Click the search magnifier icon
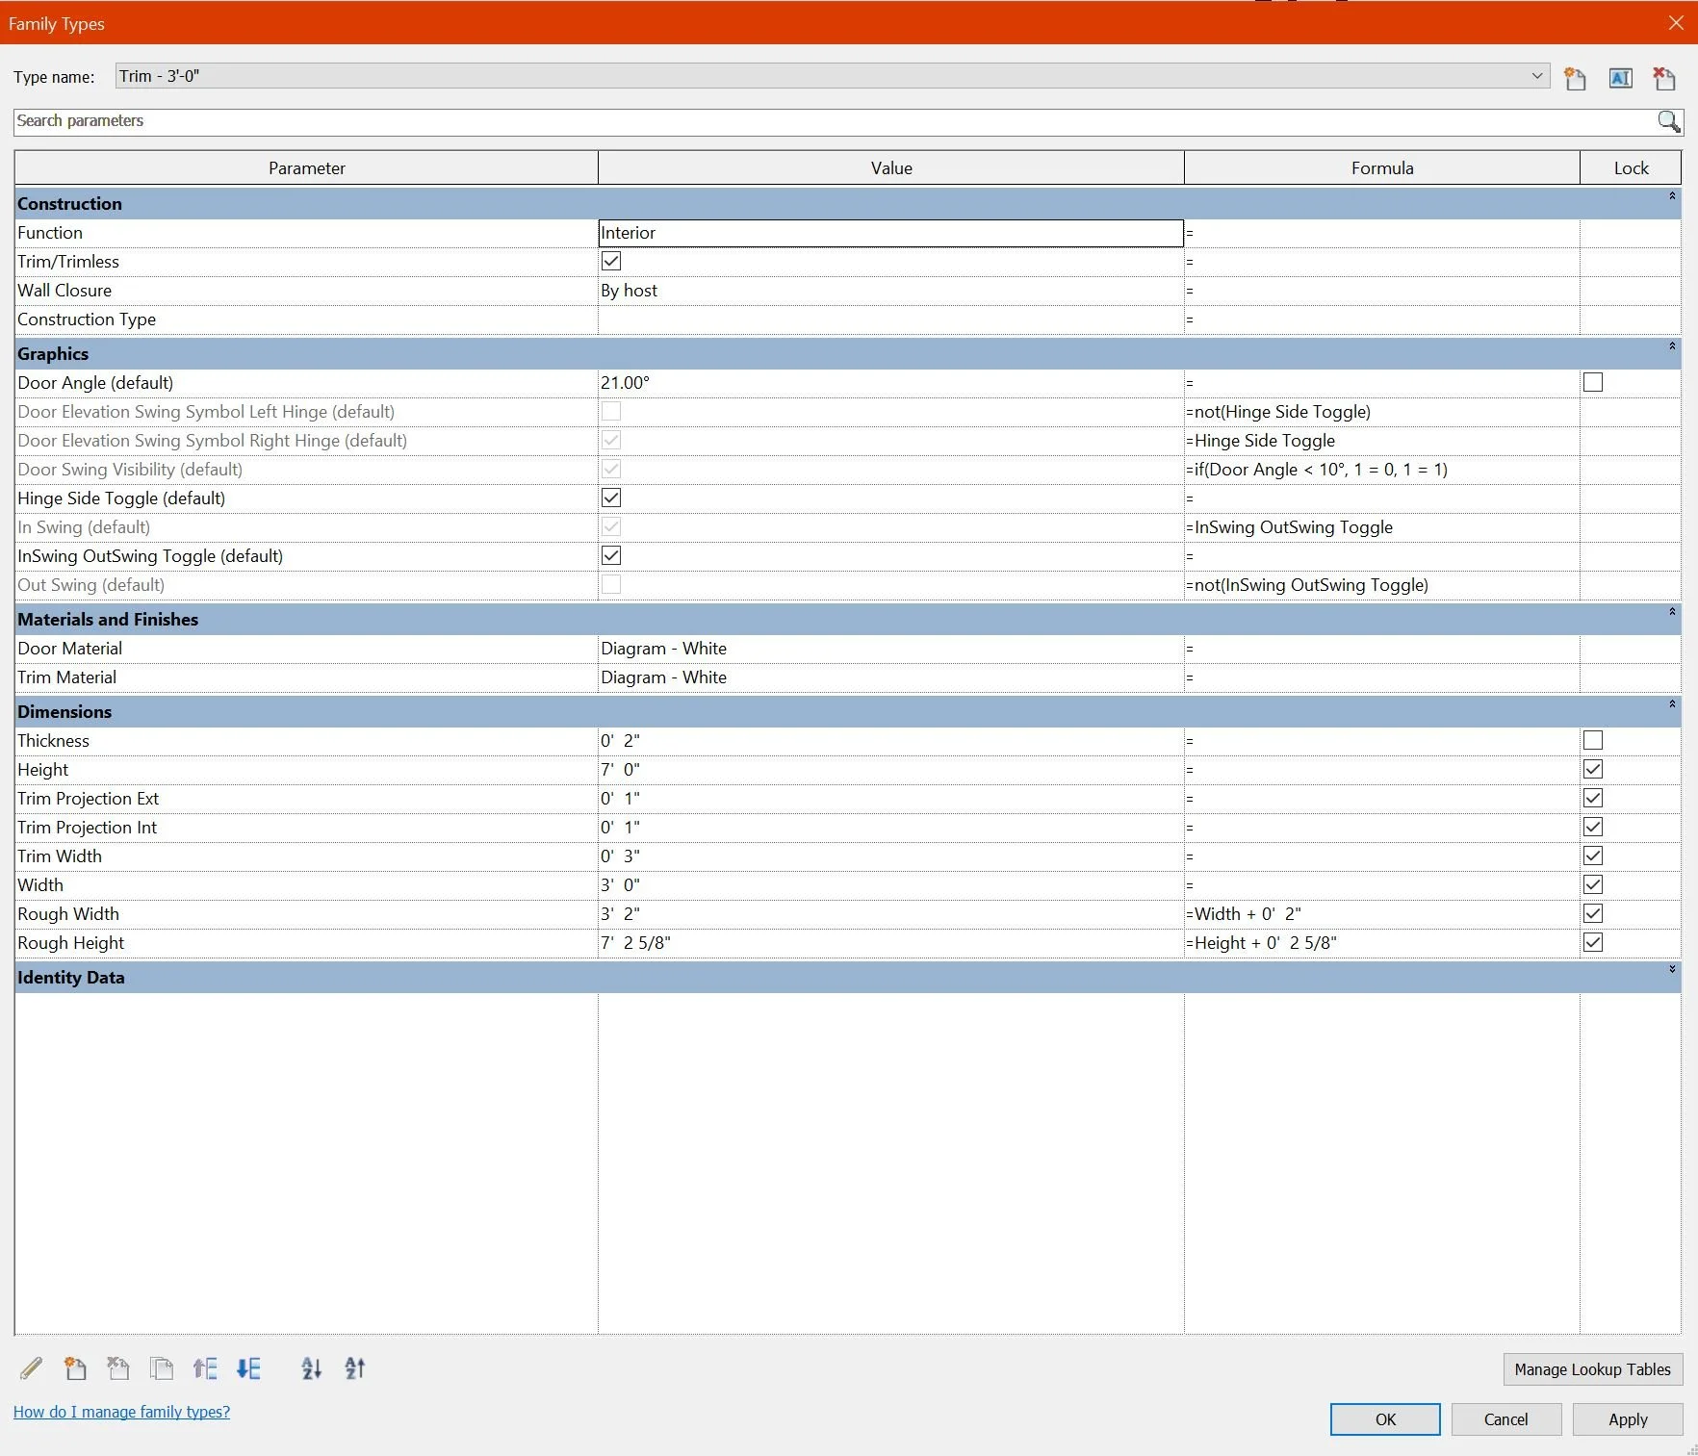 point(1668,121)
